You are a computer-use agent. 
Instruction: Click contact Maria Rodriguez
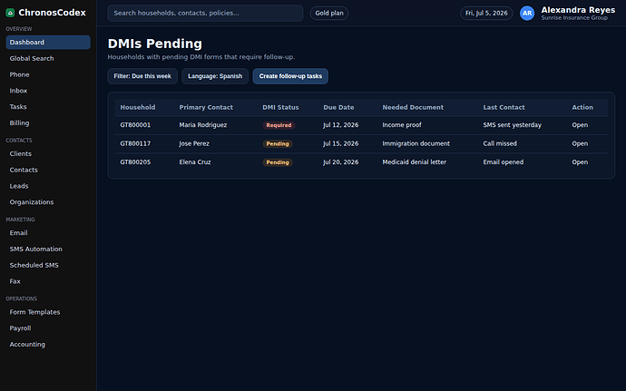tap(203, 125)
